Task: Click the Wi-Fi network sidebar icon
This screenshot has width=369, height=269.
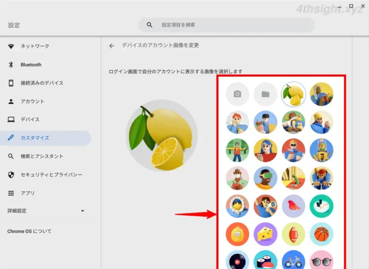Action: click(x=11, y=46)
